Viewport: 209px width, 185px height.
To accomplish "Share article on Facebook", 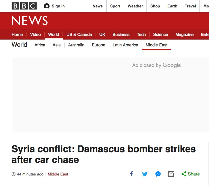I will click(131, 174).
